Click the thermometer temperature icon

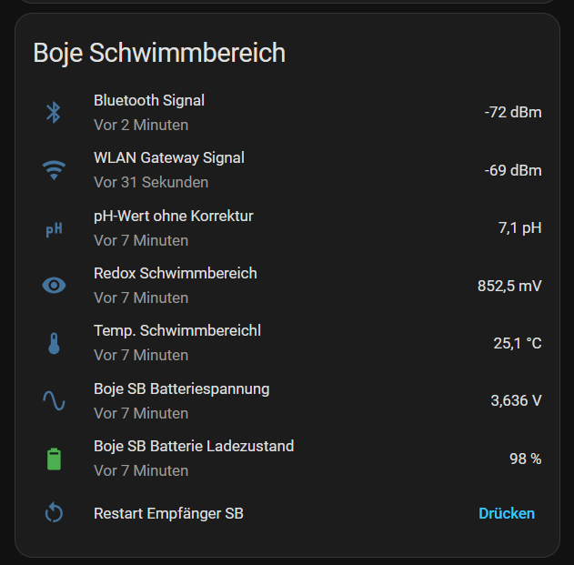coord(54,344)
